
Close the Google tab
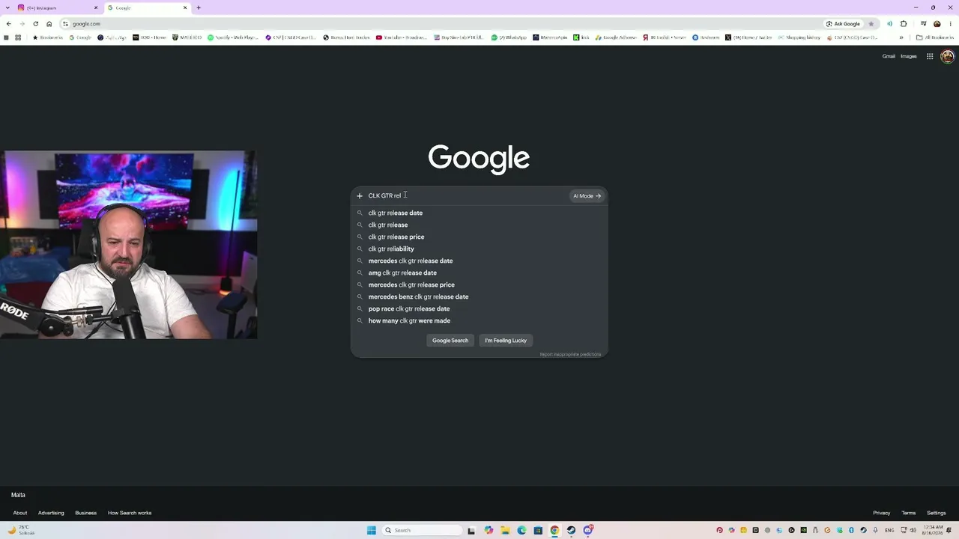pyautogui.click(x=185, y=7)
